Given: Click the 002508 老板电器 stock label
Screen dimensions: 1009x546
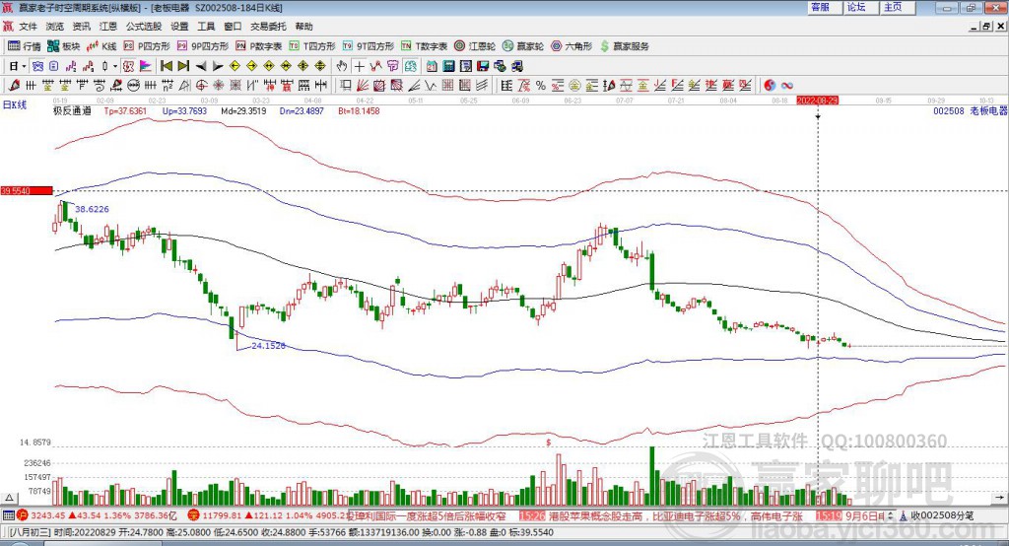Looking at the screenshot, I should [x=970, y=110].
